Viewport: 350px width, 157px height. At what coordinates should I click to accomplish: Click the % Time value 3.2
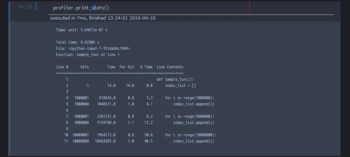(x=149, y=98)
